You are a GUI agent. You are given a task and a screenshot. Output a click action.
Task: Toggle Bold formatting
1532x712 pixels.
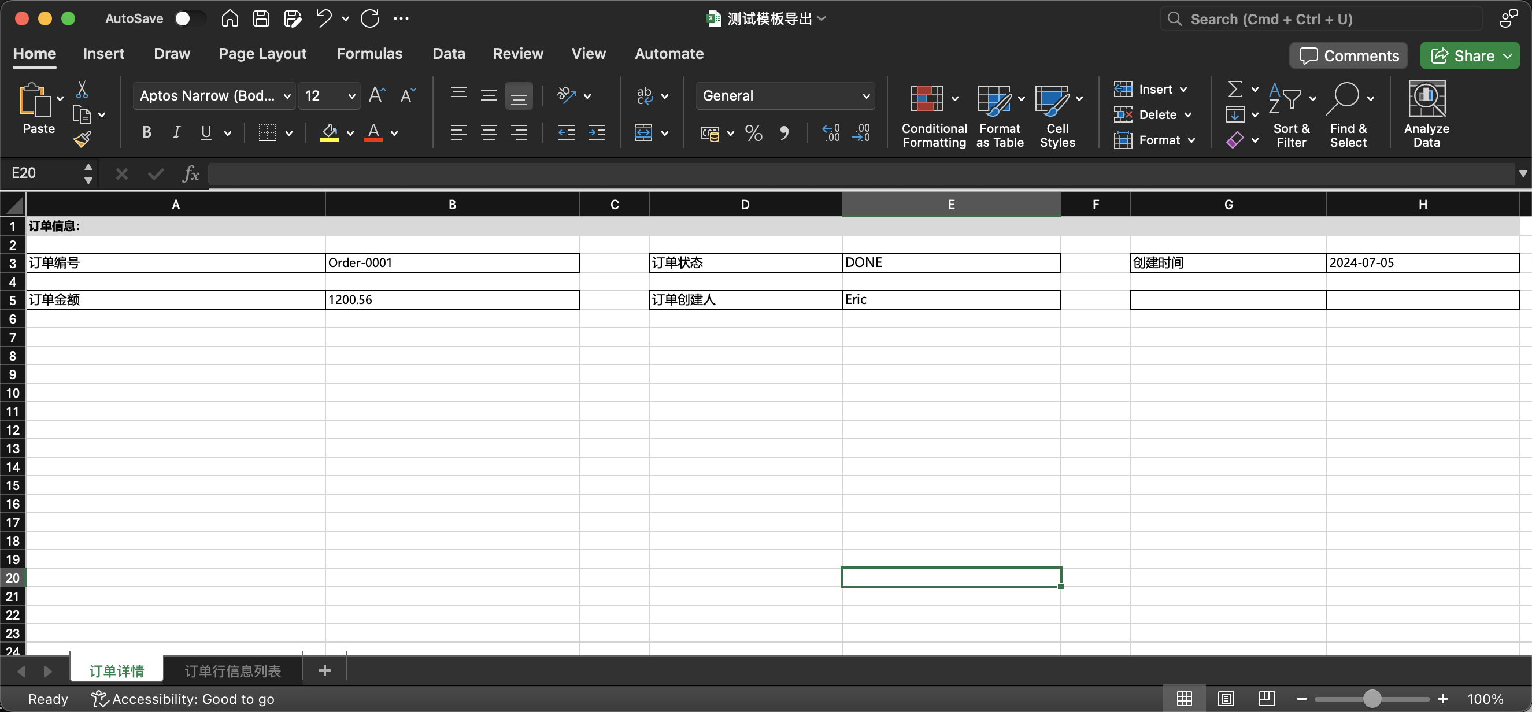point(147,132)
